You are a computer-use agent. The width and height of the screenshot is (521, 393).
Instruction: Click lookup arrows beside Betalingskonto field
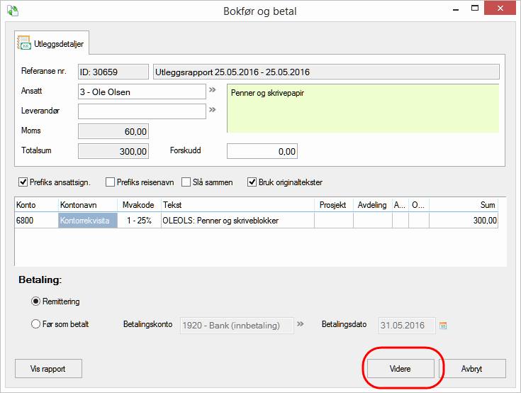[x=301, y=325]
